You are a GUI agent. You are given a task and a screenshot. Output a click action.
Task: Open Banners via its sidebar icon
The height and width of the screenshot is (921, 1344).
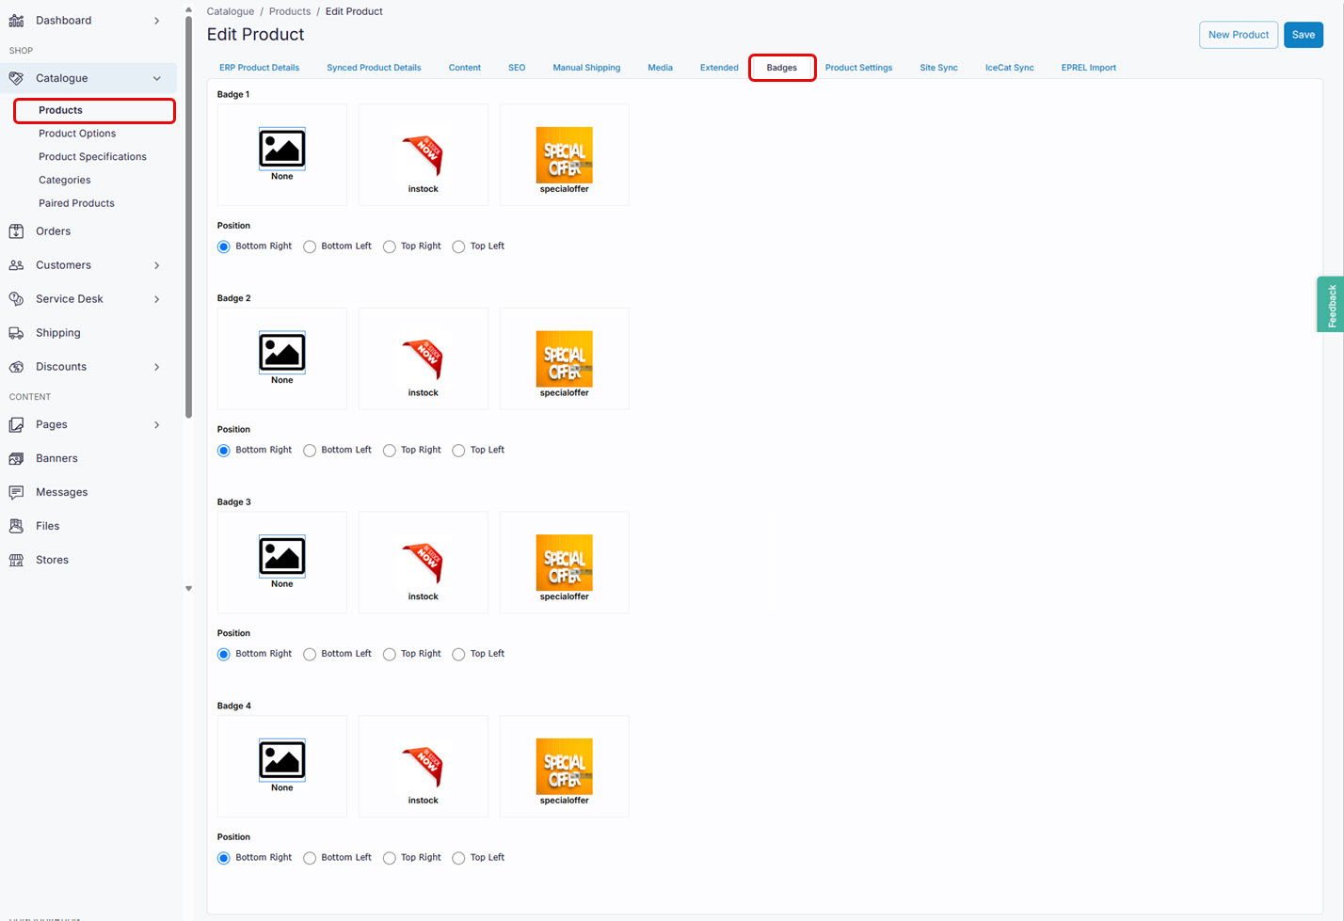click(16, 458)
